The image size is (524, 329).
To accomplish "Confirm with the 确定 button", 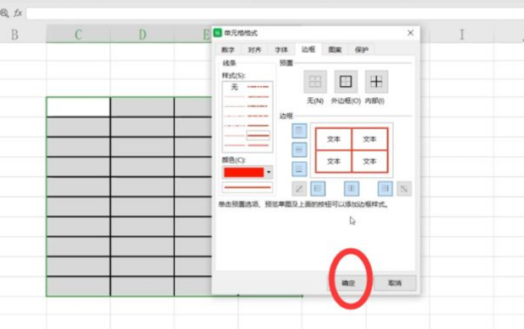I will click(x=348, y=283).
